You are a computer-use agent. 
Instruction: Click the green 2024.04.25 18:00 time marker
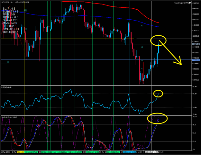[x=93, y=152]
